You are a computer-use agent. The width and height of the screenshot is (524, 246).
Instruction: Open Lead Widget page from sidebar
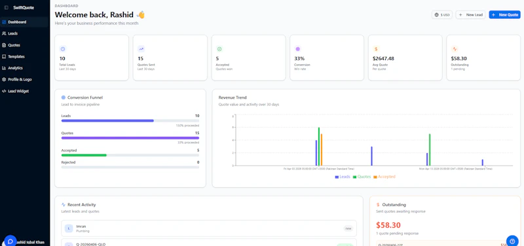(x=25, y=91)
